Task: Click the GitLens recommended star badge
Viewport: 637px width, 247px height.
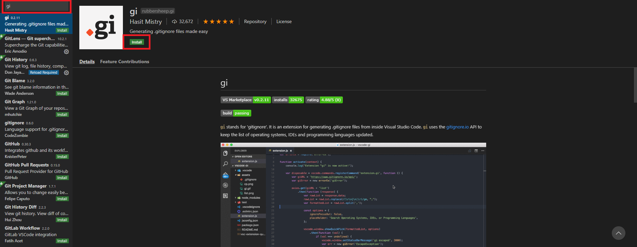Action: point(1,36)
